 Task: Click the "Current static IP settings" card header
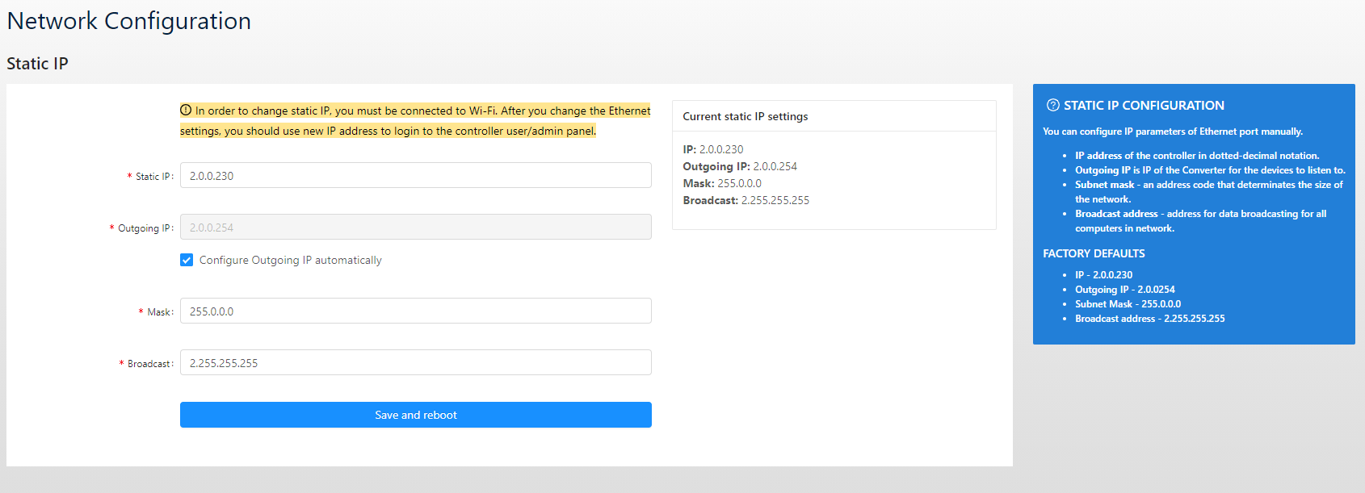tap(745, 116)
